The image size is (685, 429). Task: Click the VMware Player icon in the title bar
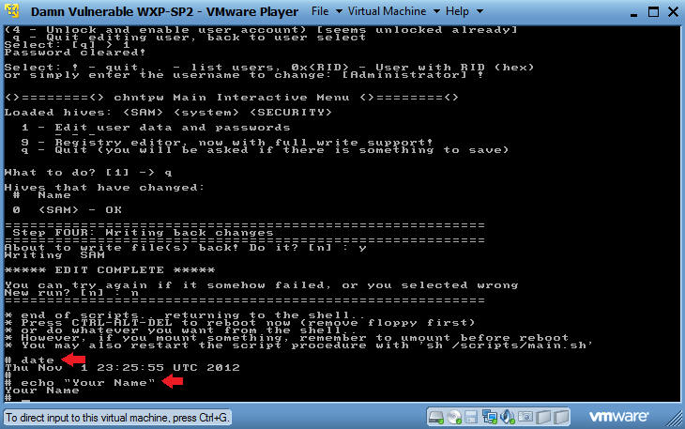click(x=12, y=11)
